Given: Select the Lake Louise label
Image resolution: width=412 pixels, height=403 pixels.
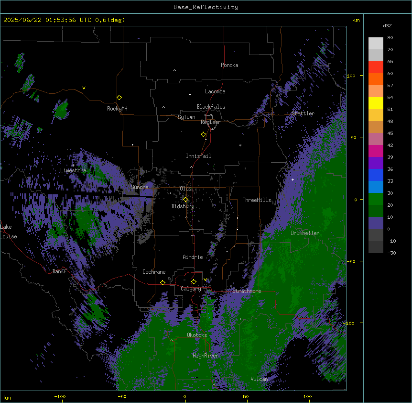Looking at the screenshot, I should click(9, 232).
